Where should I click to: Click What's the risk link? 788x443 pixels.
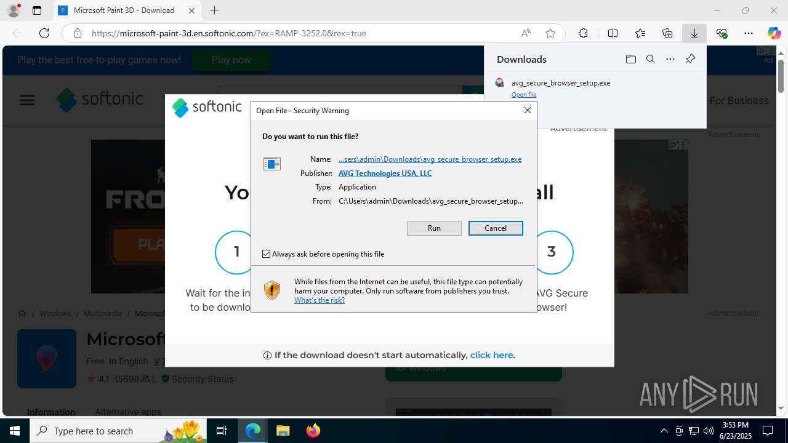[x=320, y=300]
